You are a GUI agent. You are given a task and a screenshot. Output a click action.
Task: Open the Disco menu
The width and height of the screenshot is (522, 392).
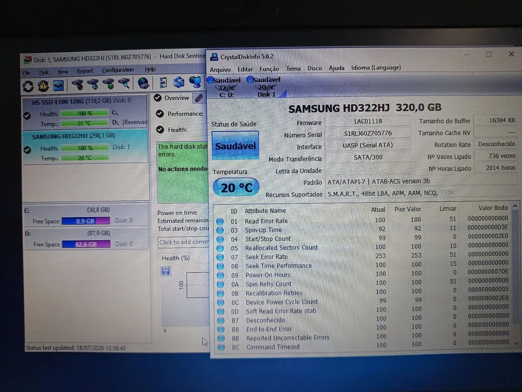pyautogui.click(x=314, y=68)
